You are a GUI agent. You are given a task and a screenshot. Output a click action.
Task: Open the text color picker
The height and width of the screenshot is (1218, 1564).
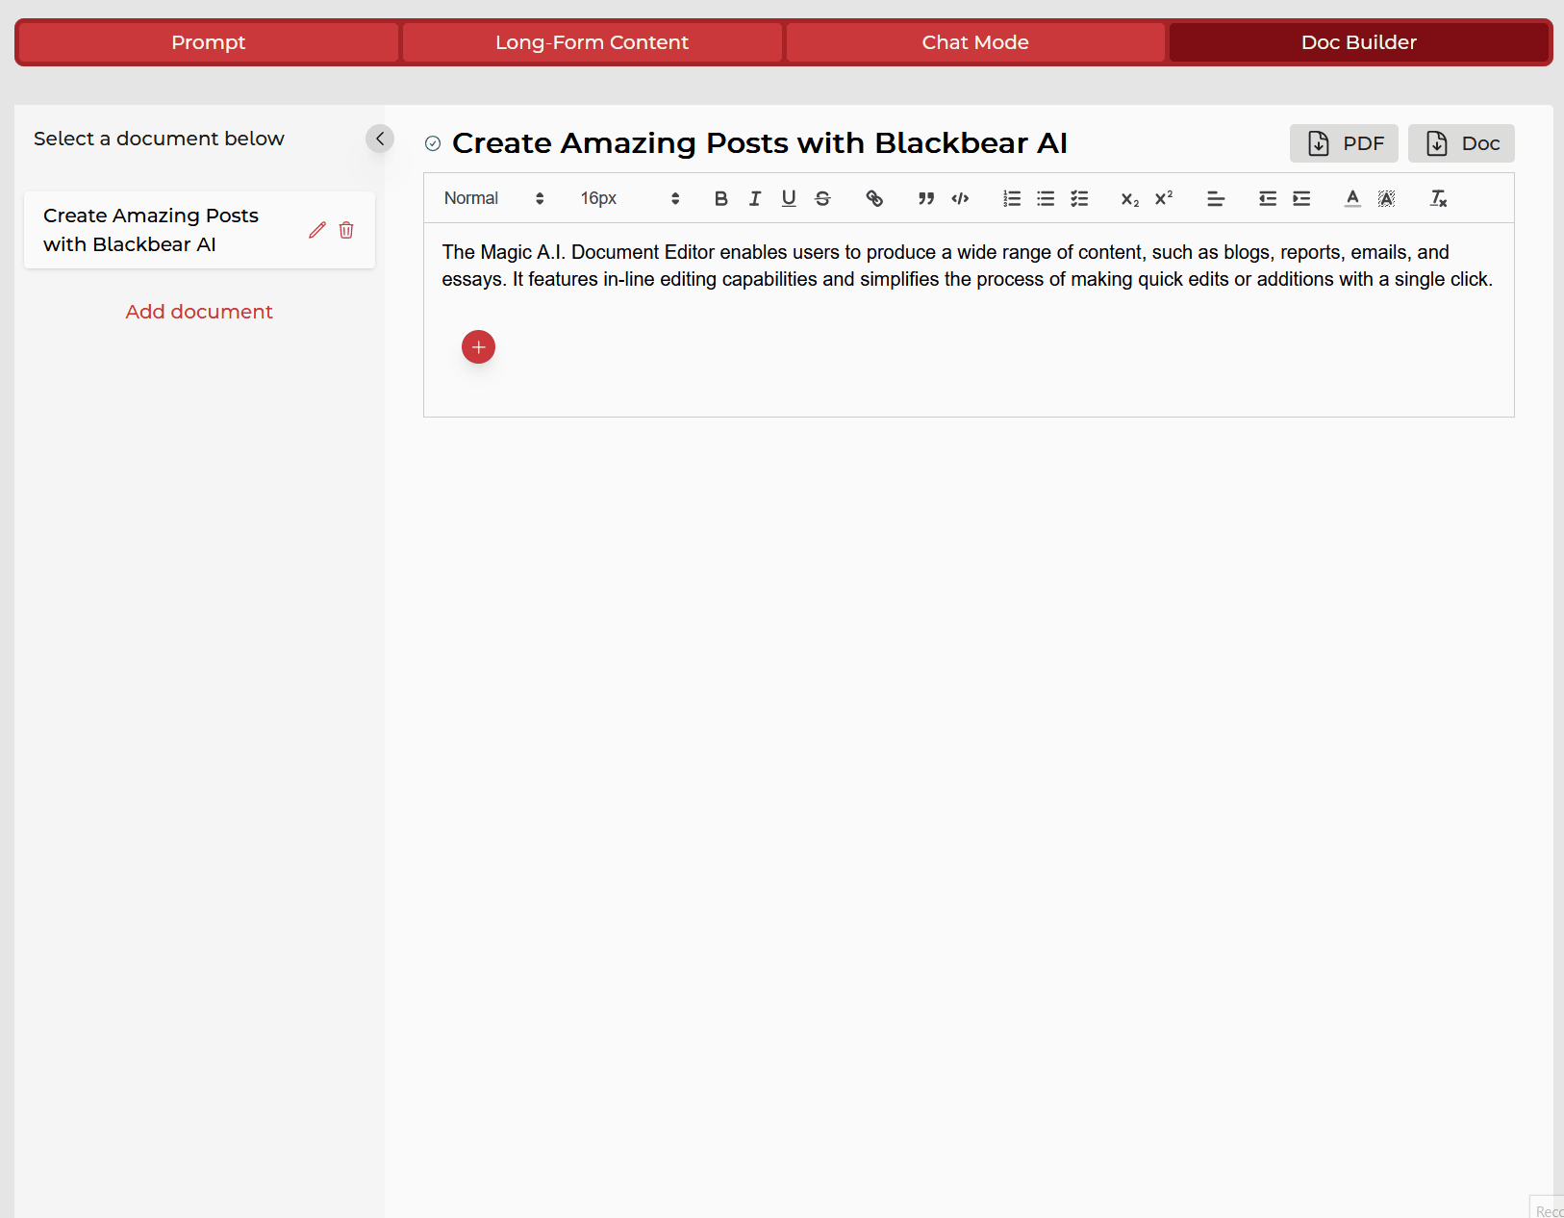[1352, 198]
